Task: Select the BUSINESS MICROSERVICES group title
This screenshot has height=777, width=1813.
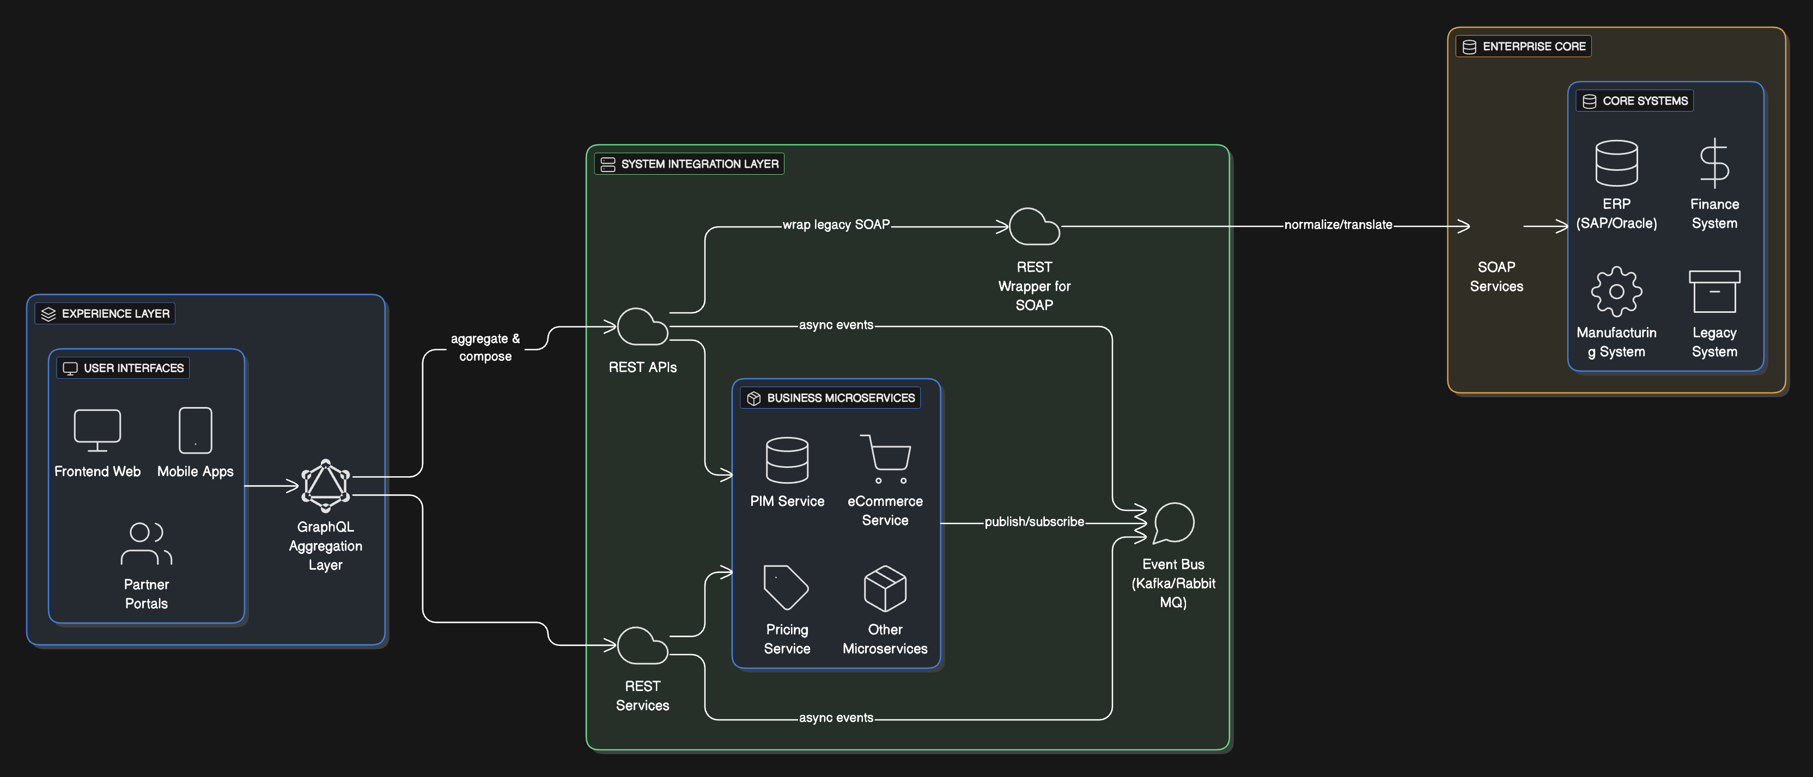Action: click(x=841, y=399)
